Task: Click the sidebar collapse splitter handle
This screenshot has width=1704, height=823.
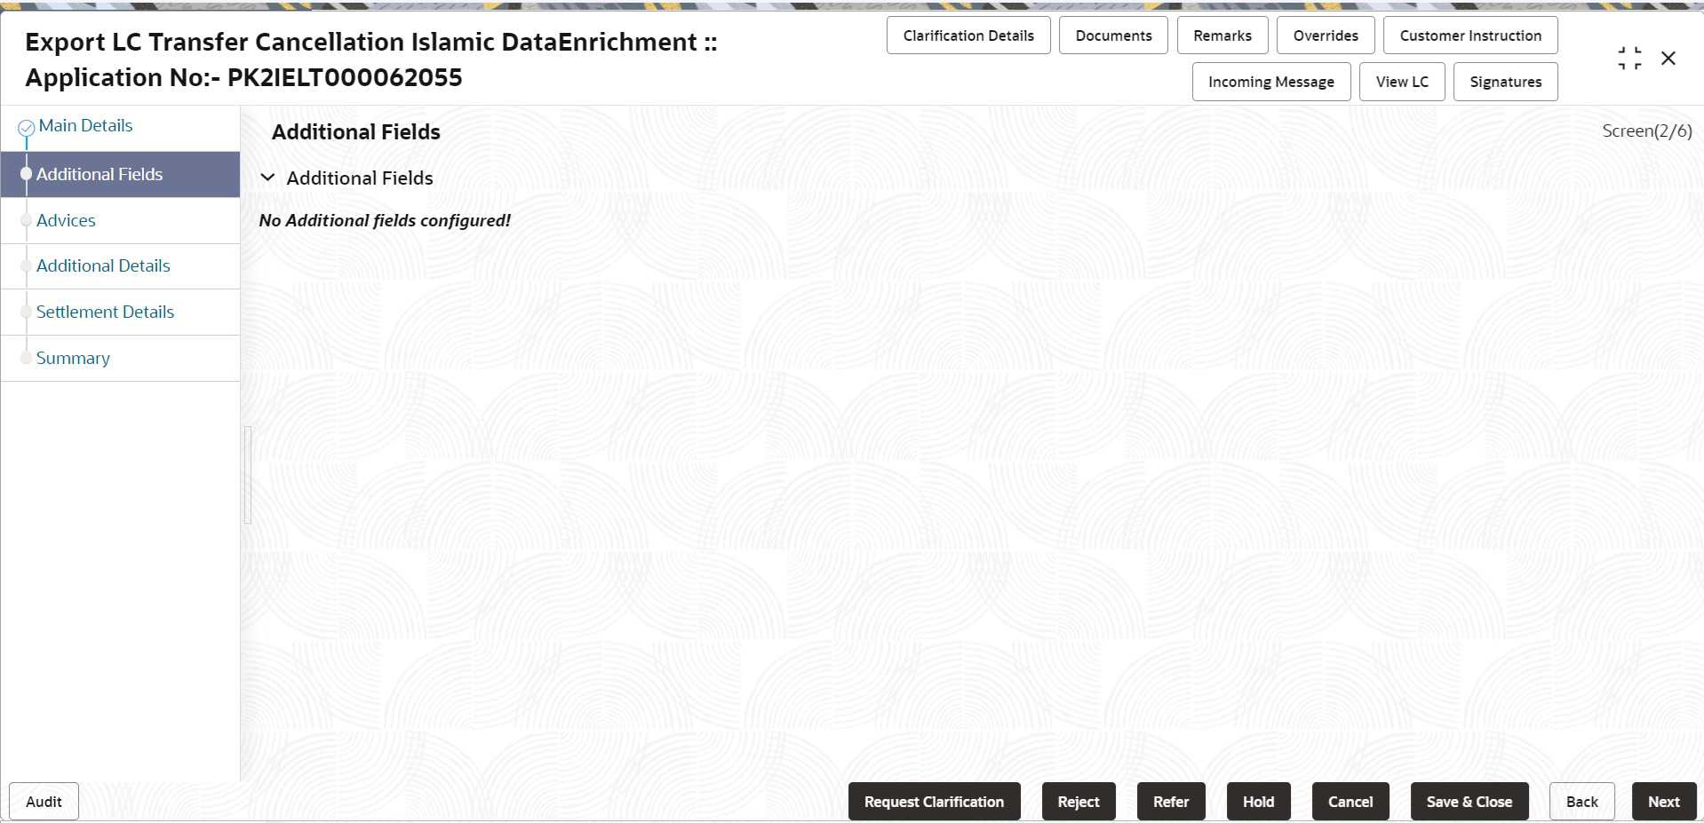Action: coord(248,475)
